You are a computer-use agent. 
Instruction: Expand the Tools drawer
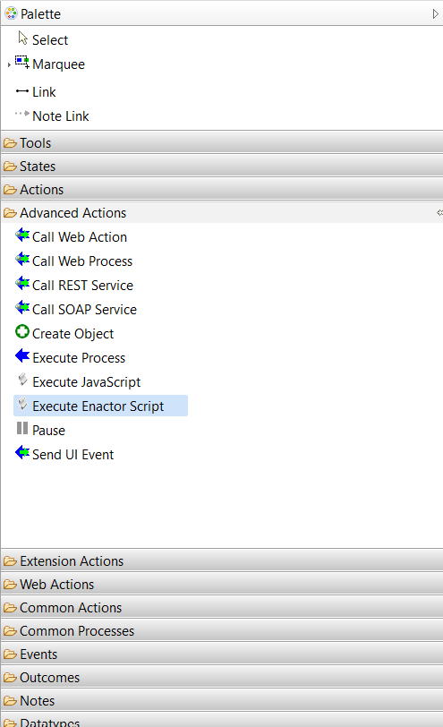[x=222, y=143]
